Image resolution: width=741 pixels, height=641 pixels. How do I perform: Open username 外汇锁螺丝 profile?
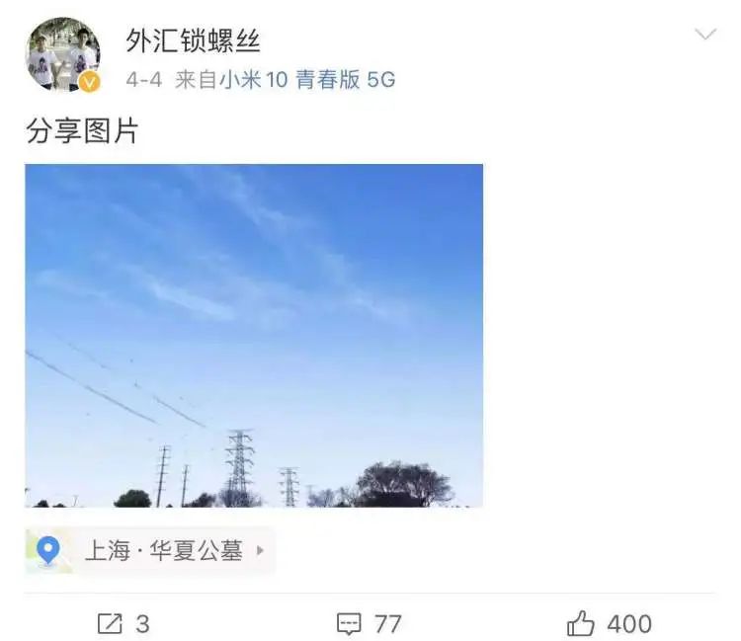point(193,40)
